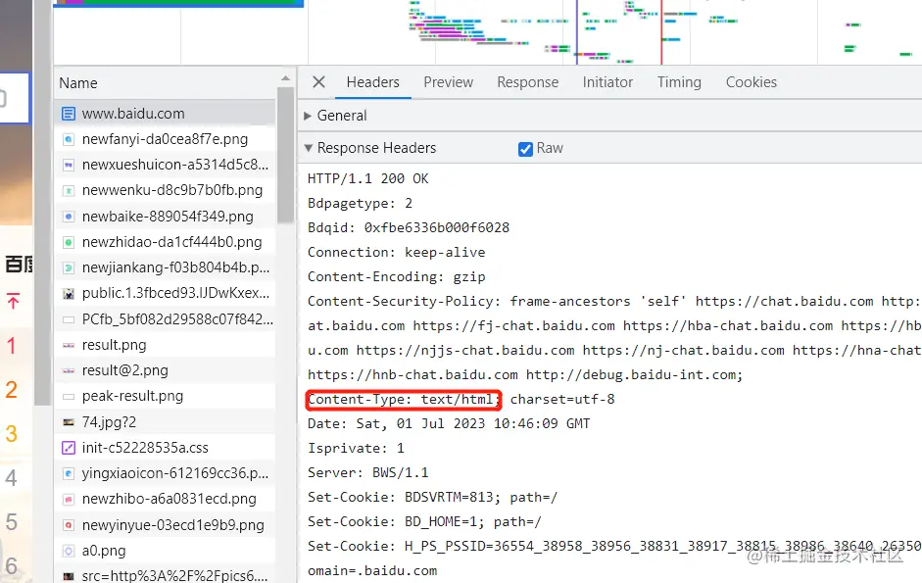Select the 74.jpg?2 request
The image size is (922, 583).
tap(165, 422)
